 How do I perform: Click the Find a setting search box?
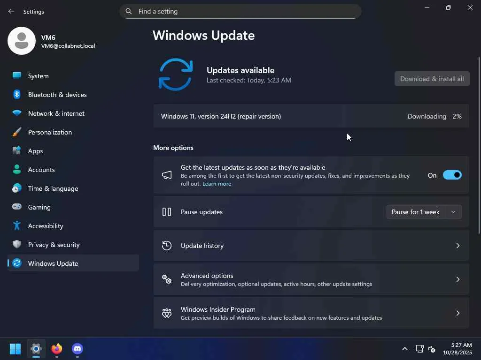[240, 11]
